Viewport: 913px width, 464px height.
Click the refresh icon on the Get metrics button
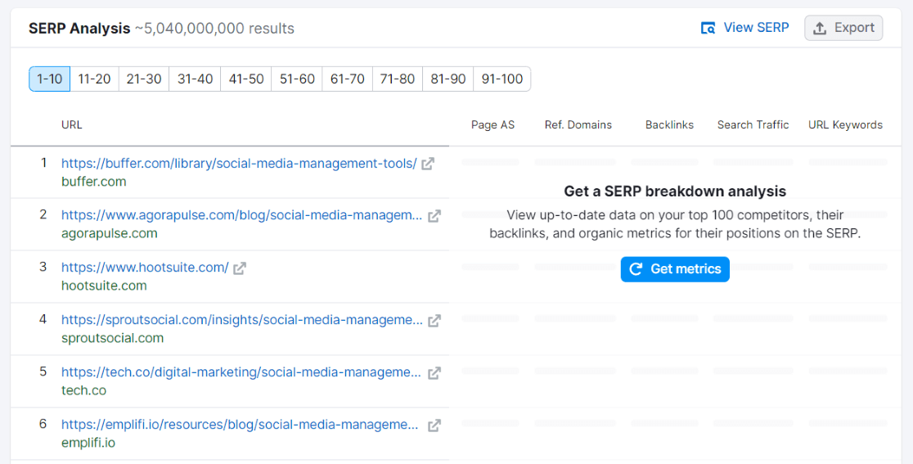pyautogui.click(x=636, y=269)
